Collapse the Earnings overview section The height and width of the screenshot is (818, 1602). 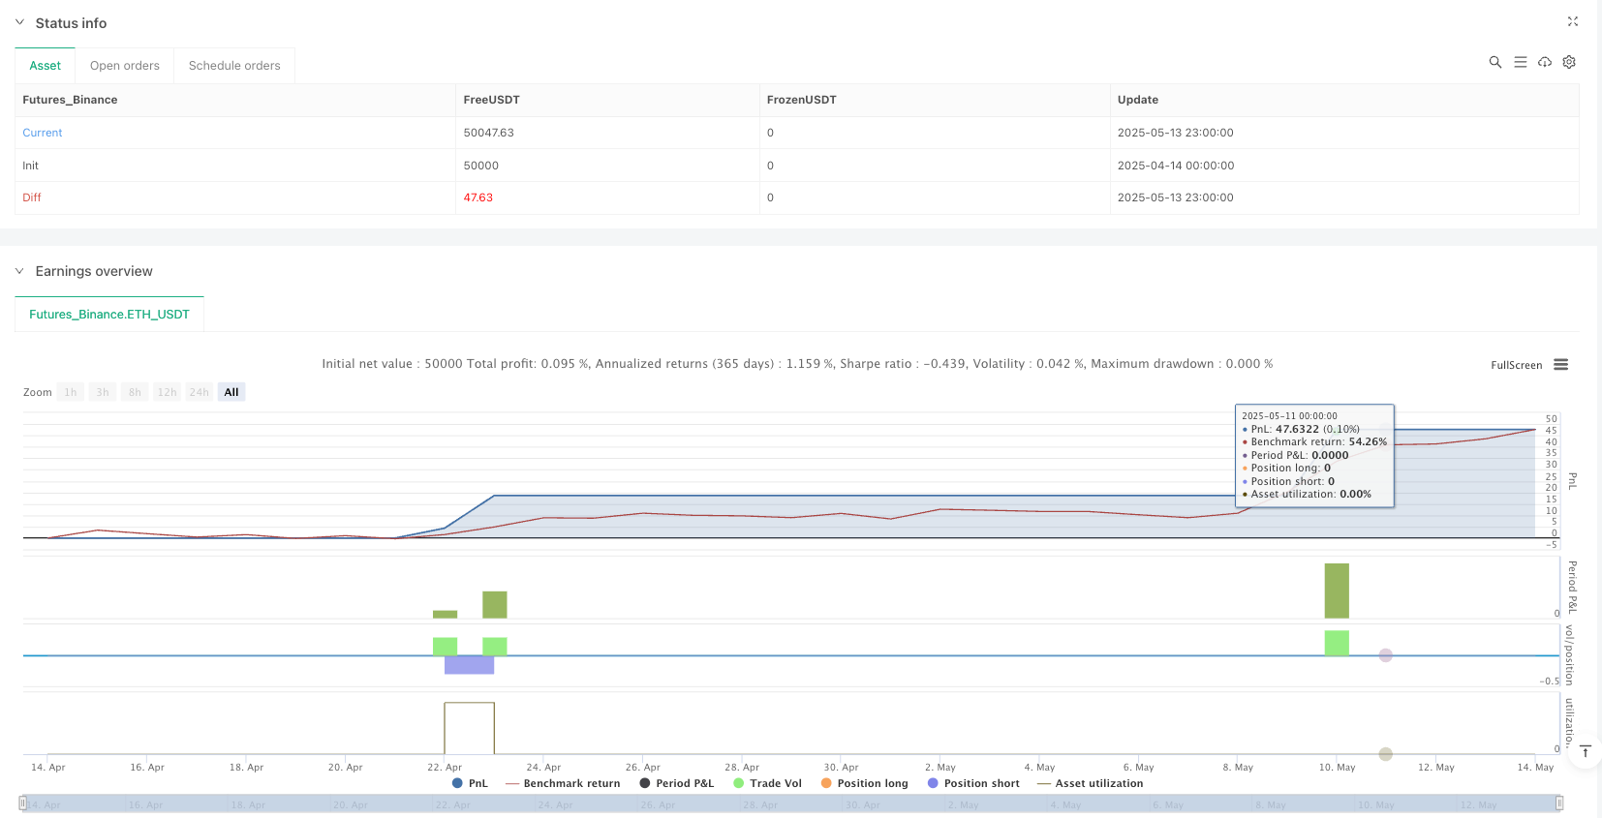click(x=19, y=271)
